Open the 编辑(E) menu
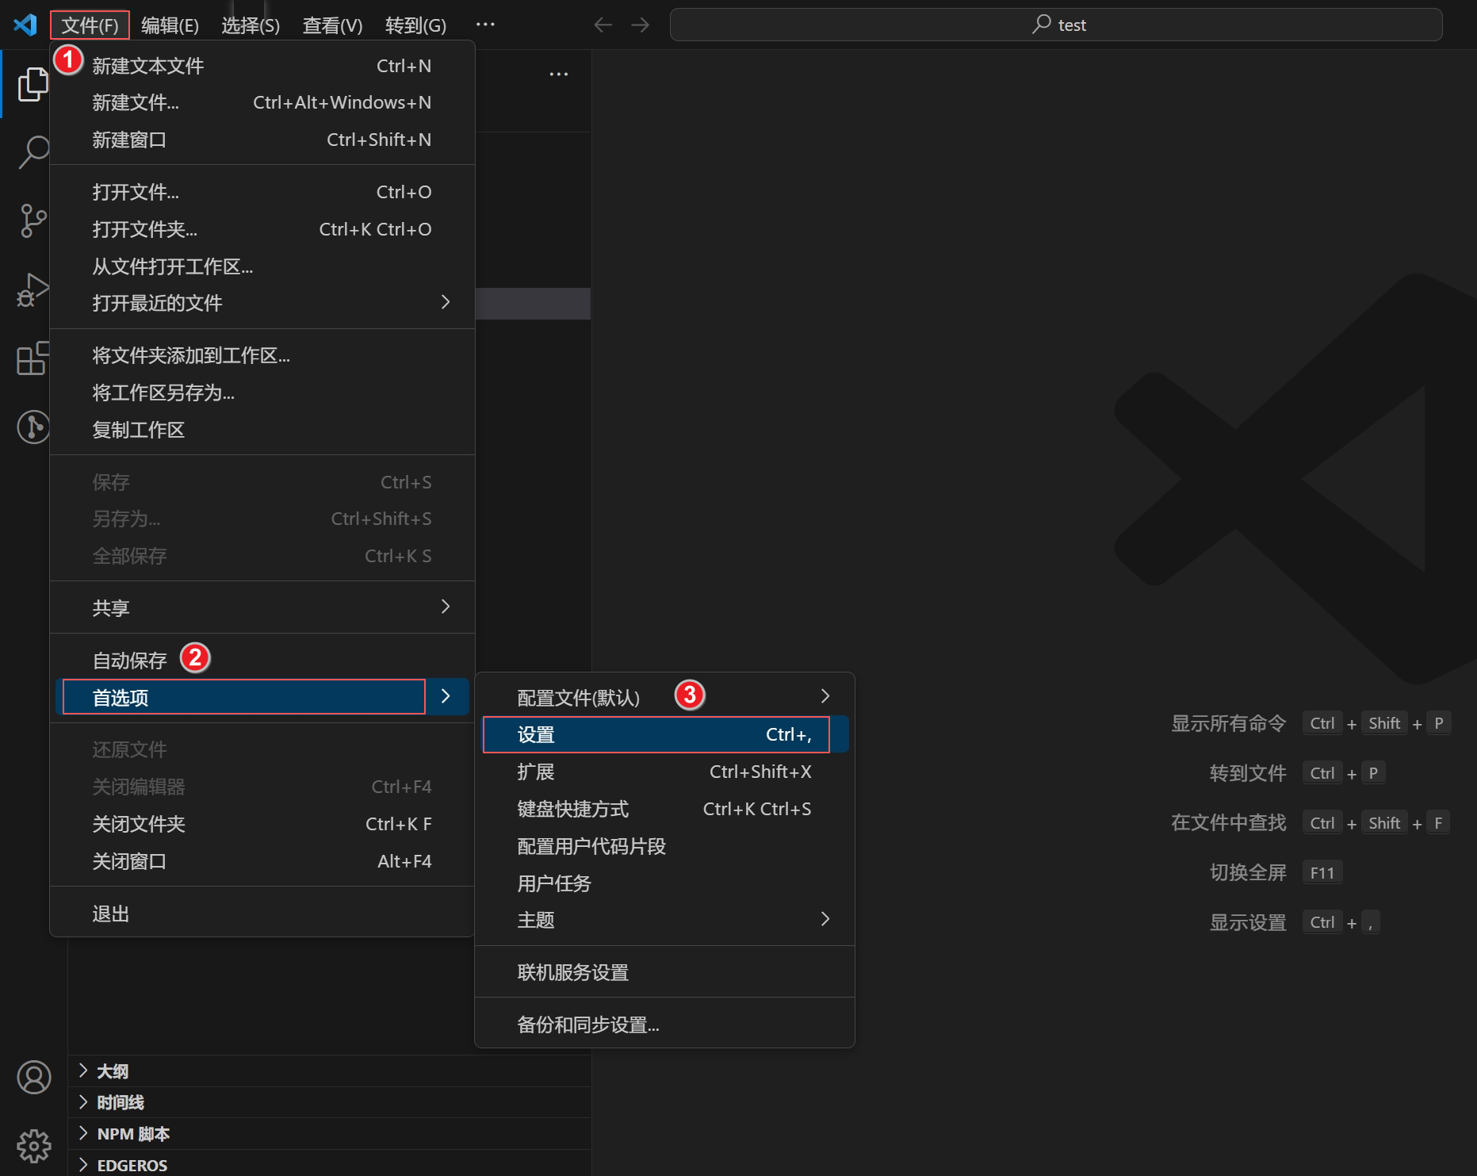 [x=169, y=25]
